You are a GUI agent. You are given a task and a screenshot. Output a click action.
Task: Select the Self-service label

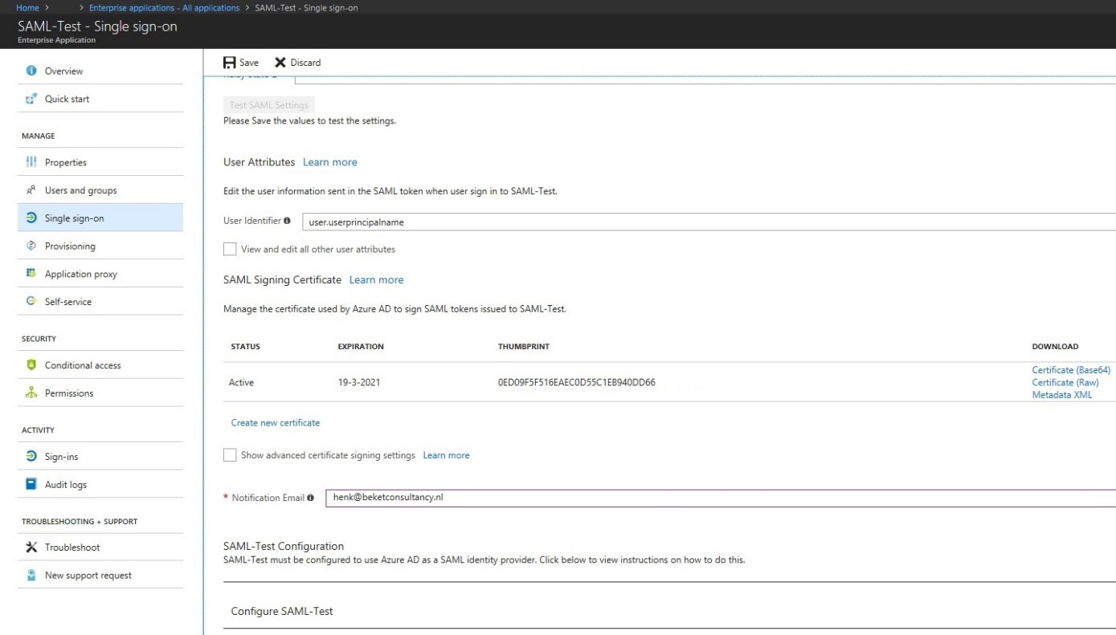click(68, 302)
